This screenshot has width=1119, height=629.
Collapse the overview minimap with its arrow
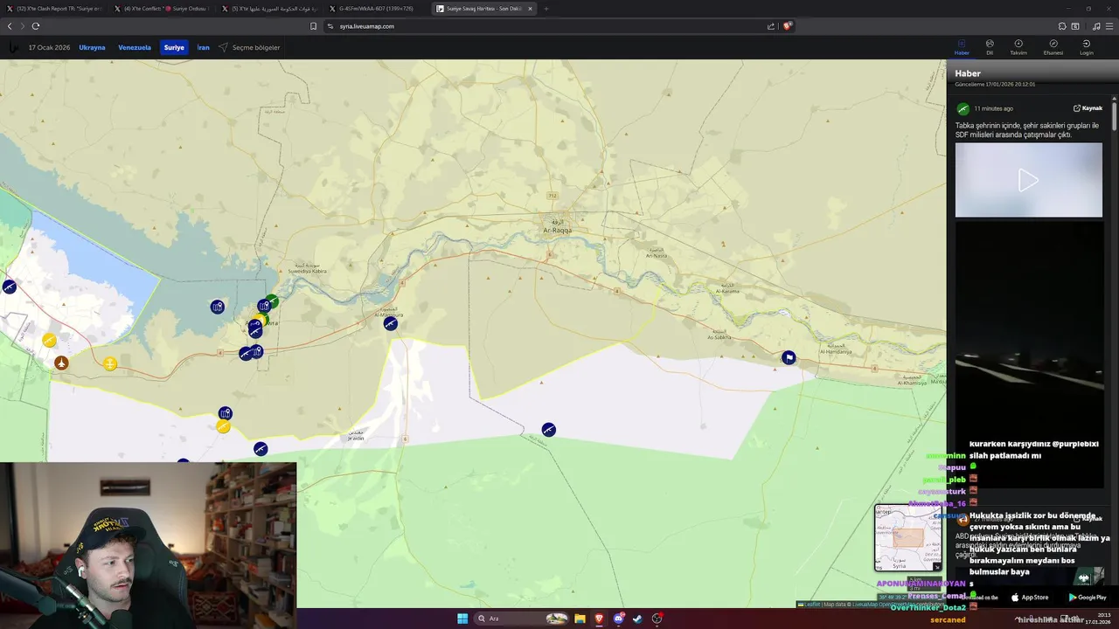pos(937,566)
